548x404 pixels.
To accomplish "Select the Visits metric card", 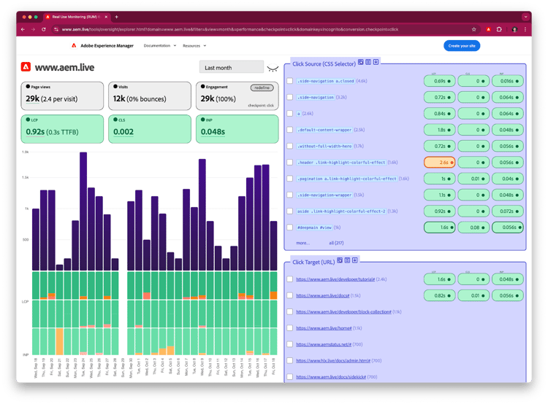I will (x=150, y=96).
